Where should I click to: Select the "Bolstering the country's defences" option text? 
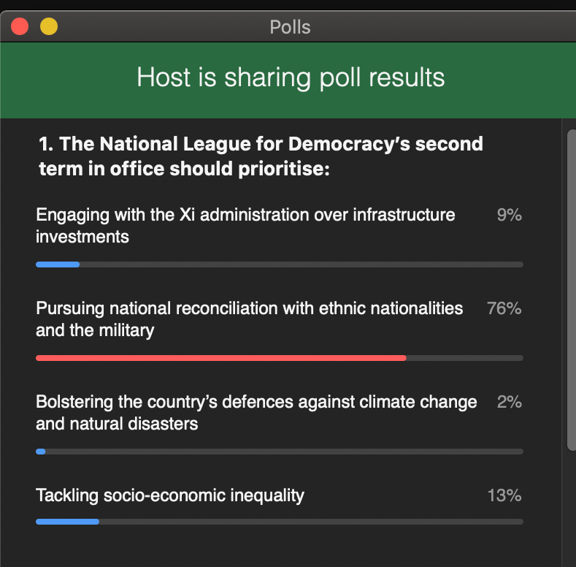pos(256,412)
